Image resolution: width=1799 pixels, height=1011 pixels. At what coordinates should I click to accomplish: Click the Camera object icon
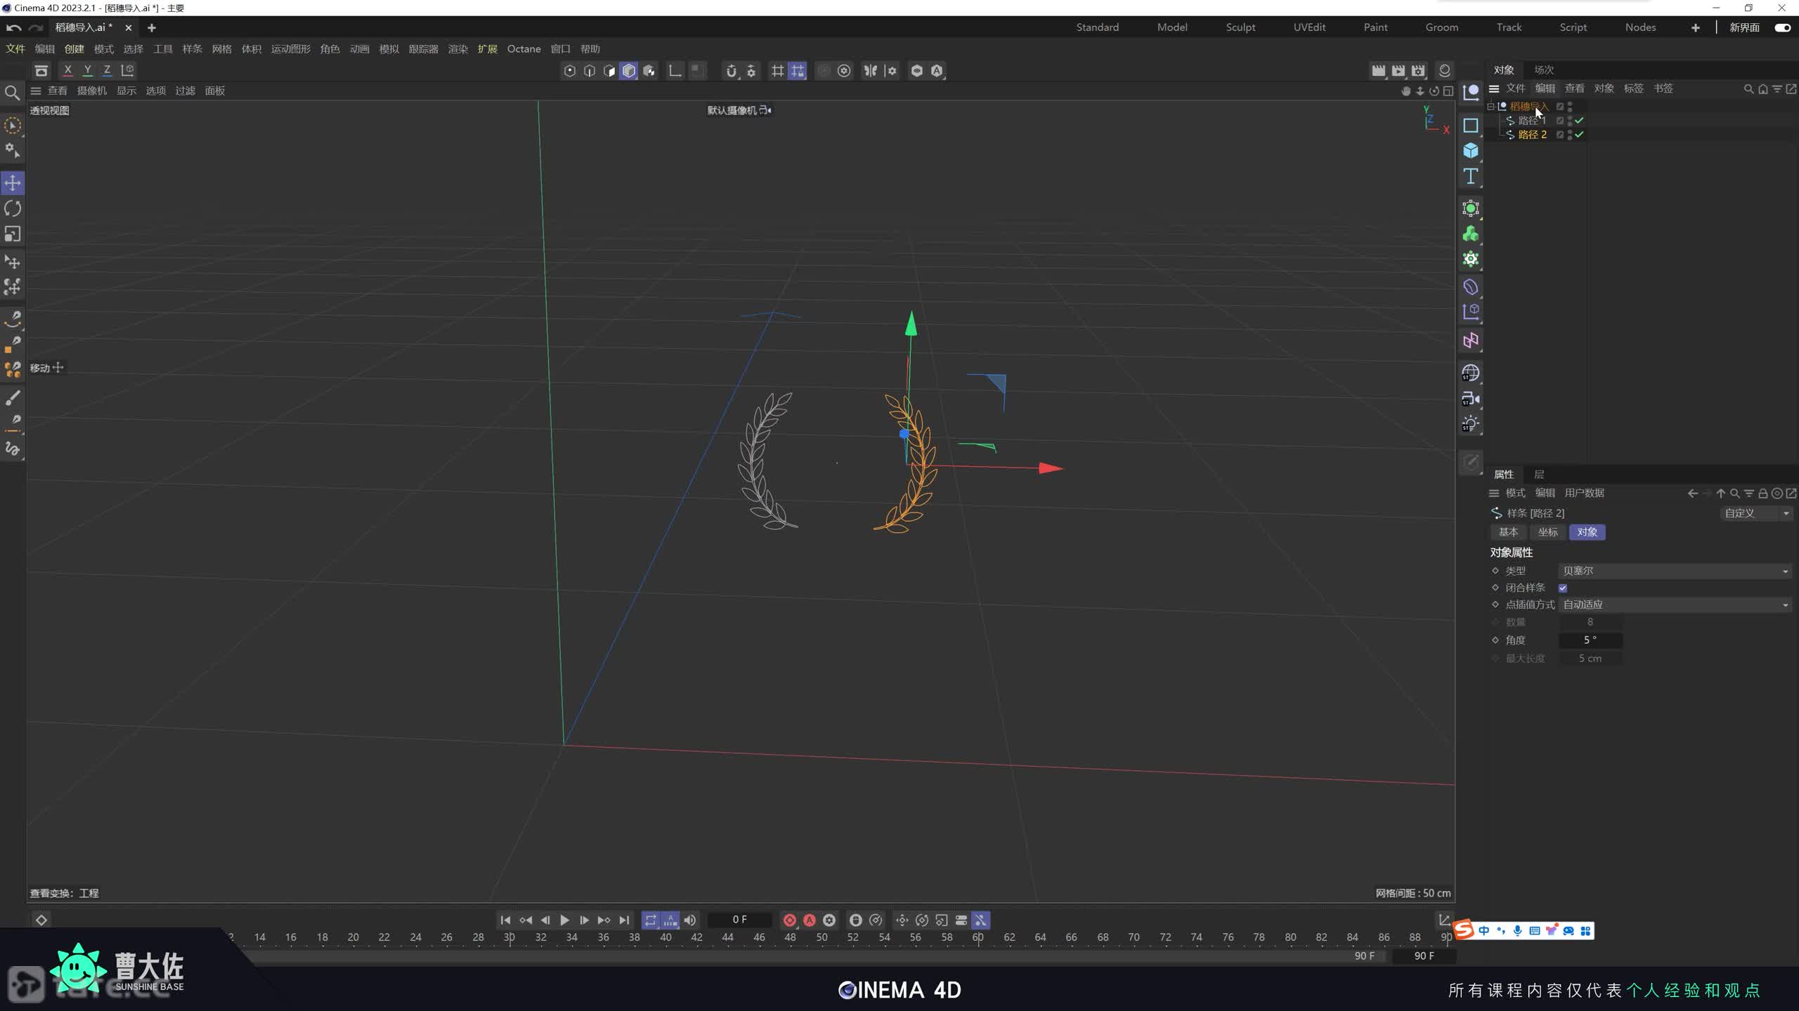pos(1470,399)
